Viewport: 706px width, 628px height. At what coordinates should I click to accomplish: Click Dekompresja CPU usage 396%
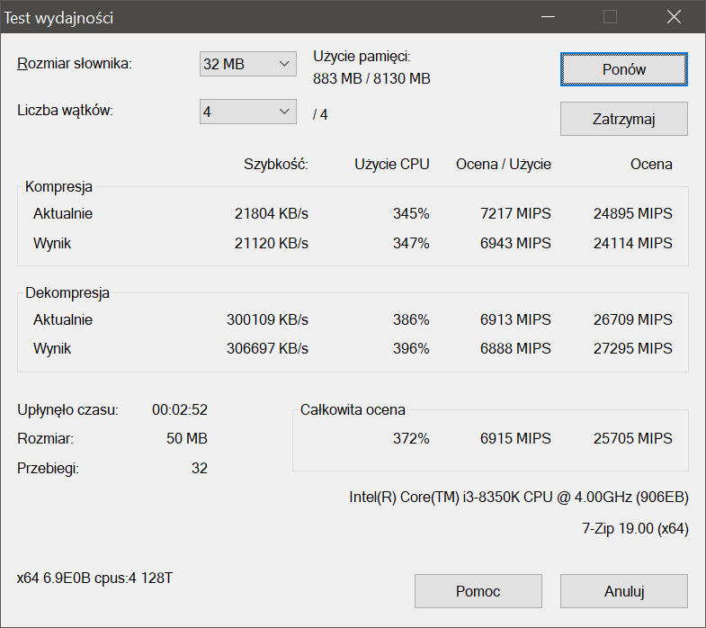tap(411, 349)
